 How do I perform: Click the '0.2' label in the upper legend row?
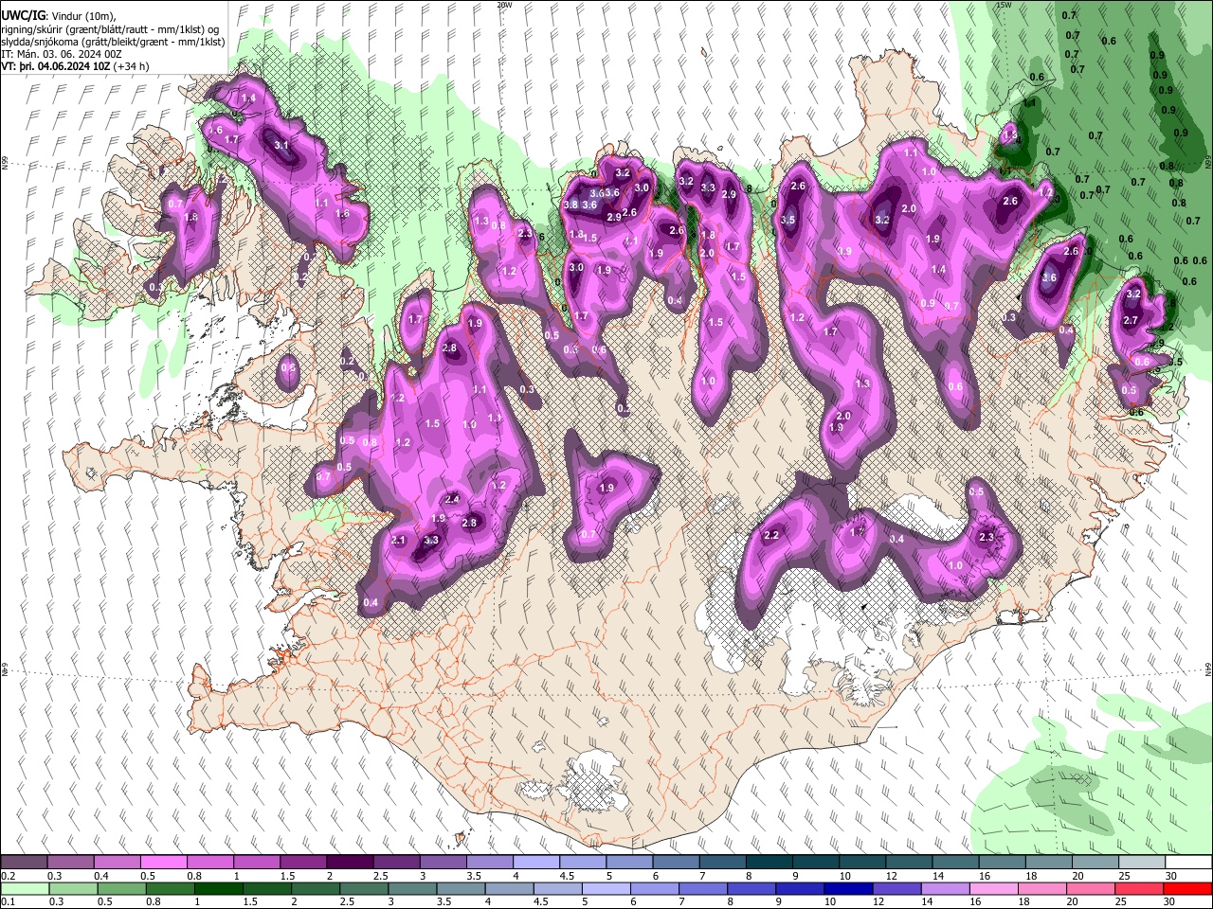click(x=8, y=876)
